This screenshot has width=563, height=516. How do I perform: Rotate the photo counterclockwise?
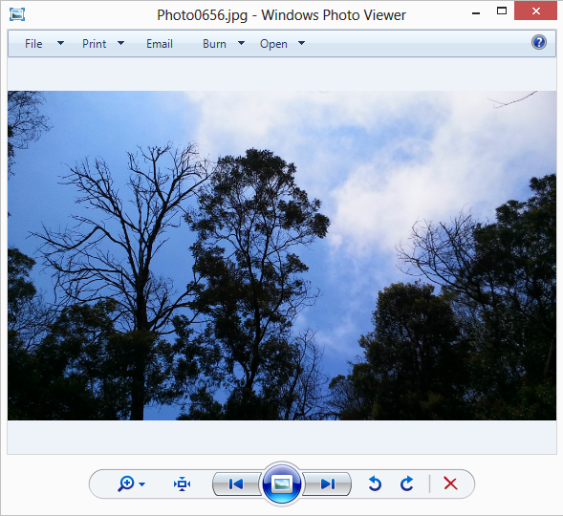[x=375, y=484]
